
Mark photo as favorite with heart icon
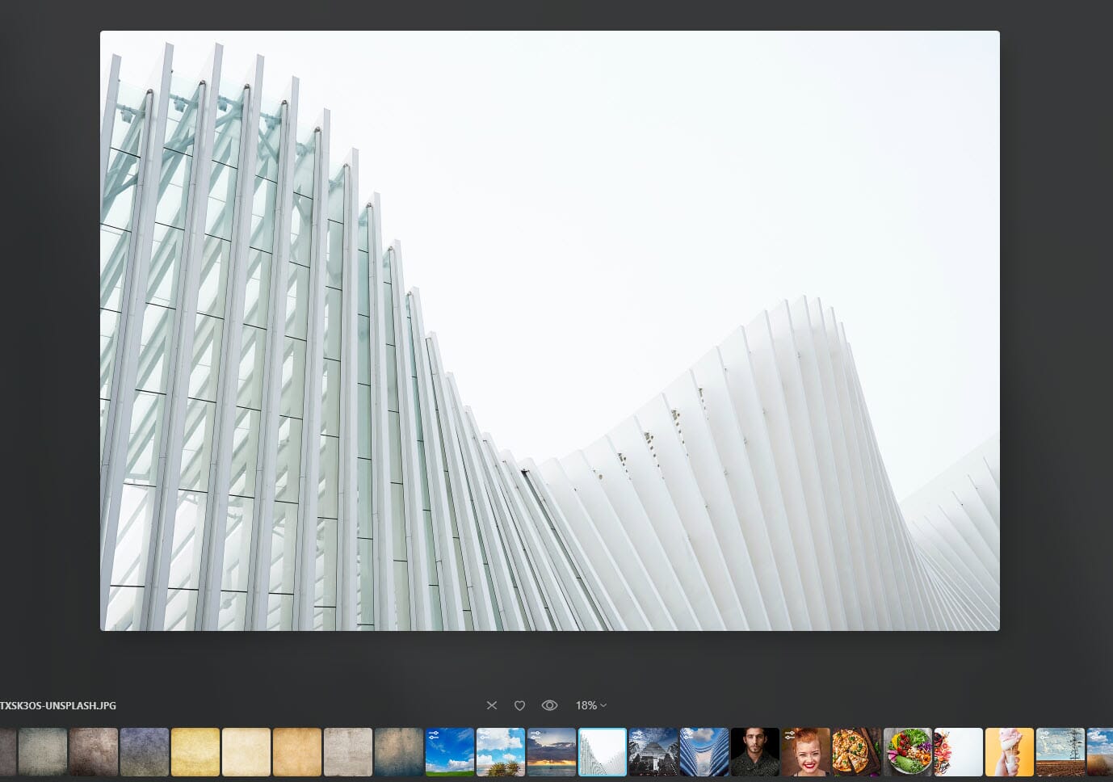519,705
